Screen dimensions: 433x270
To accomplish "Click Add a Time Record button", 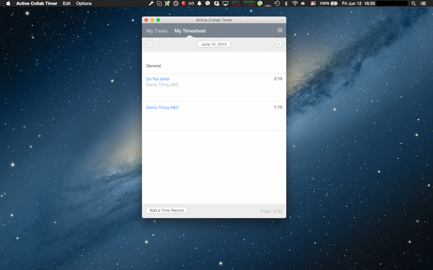I will click(167, 210).
